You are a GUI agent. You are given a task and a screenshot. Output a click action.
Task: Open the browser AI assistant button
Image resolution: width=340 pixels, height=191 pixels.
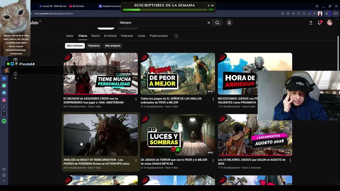pos(335,14)
